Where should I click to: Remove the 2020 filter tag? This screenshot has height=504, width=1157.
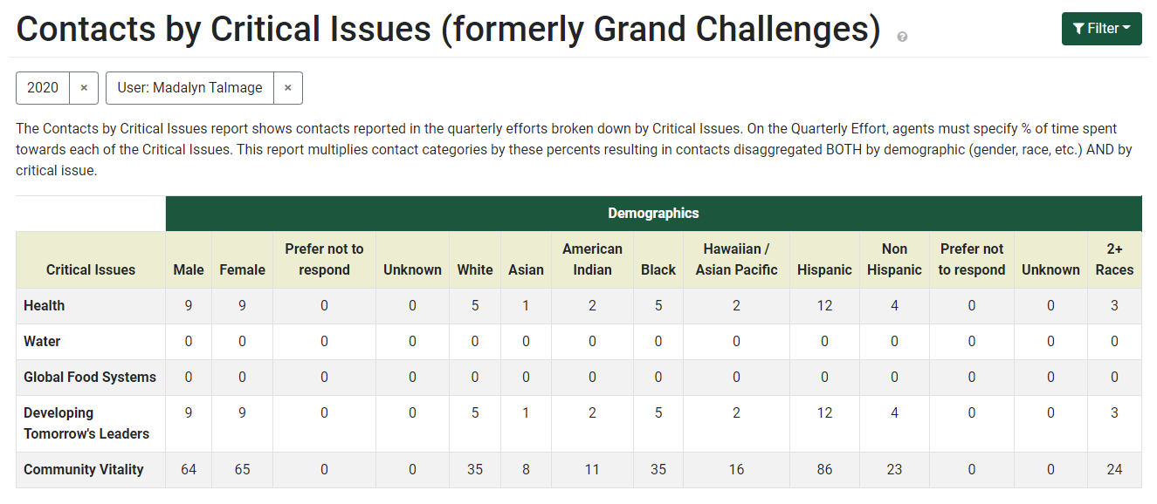pos(84,88)
